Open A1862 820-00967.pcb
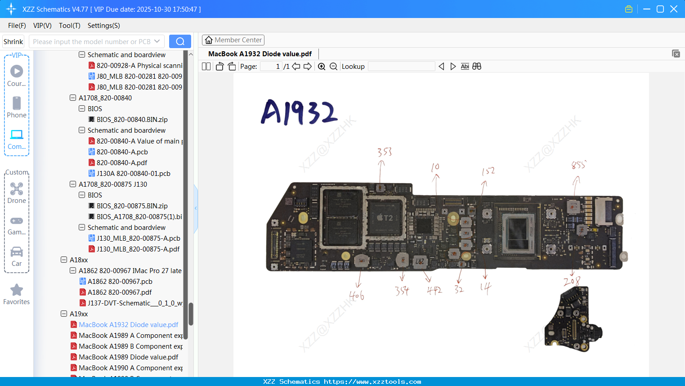 click(116, 281)
